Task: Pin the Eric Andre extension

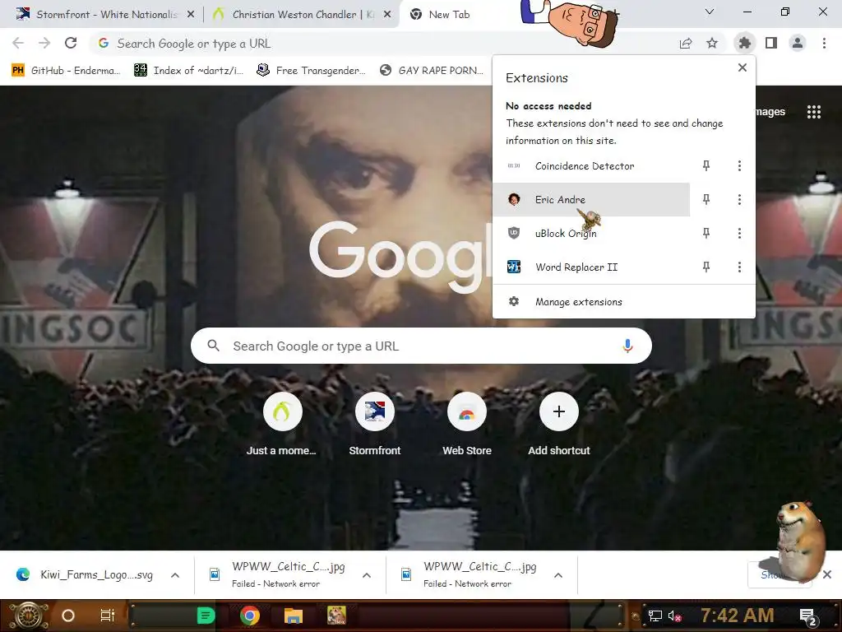Action: [x=706, y=200]
